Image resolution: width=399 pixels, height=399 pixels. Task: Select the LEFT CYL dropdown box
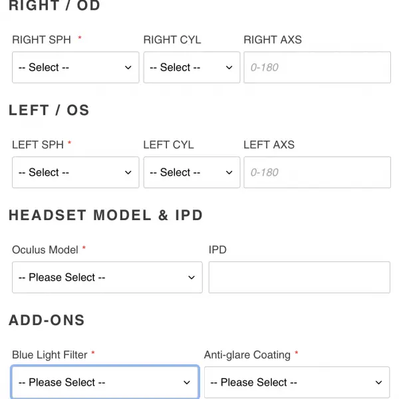click(x=192, y=172)
